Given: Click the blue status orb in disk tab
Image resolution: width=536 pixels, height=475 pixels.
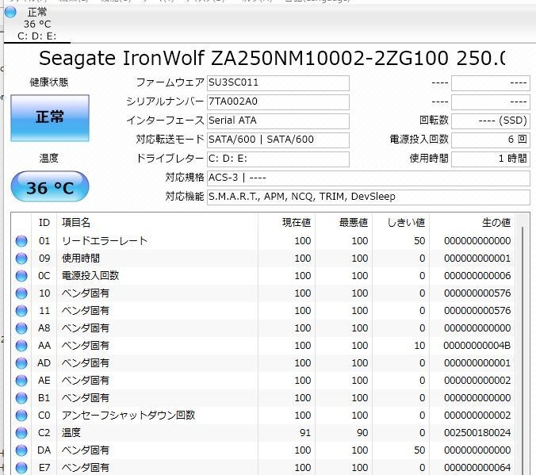Looking at the screenshot, I should click(10, 13).
